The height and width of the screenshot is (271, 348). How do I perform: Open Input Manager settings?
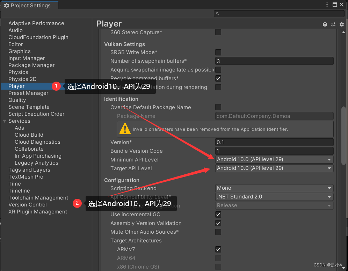[27, 58]
